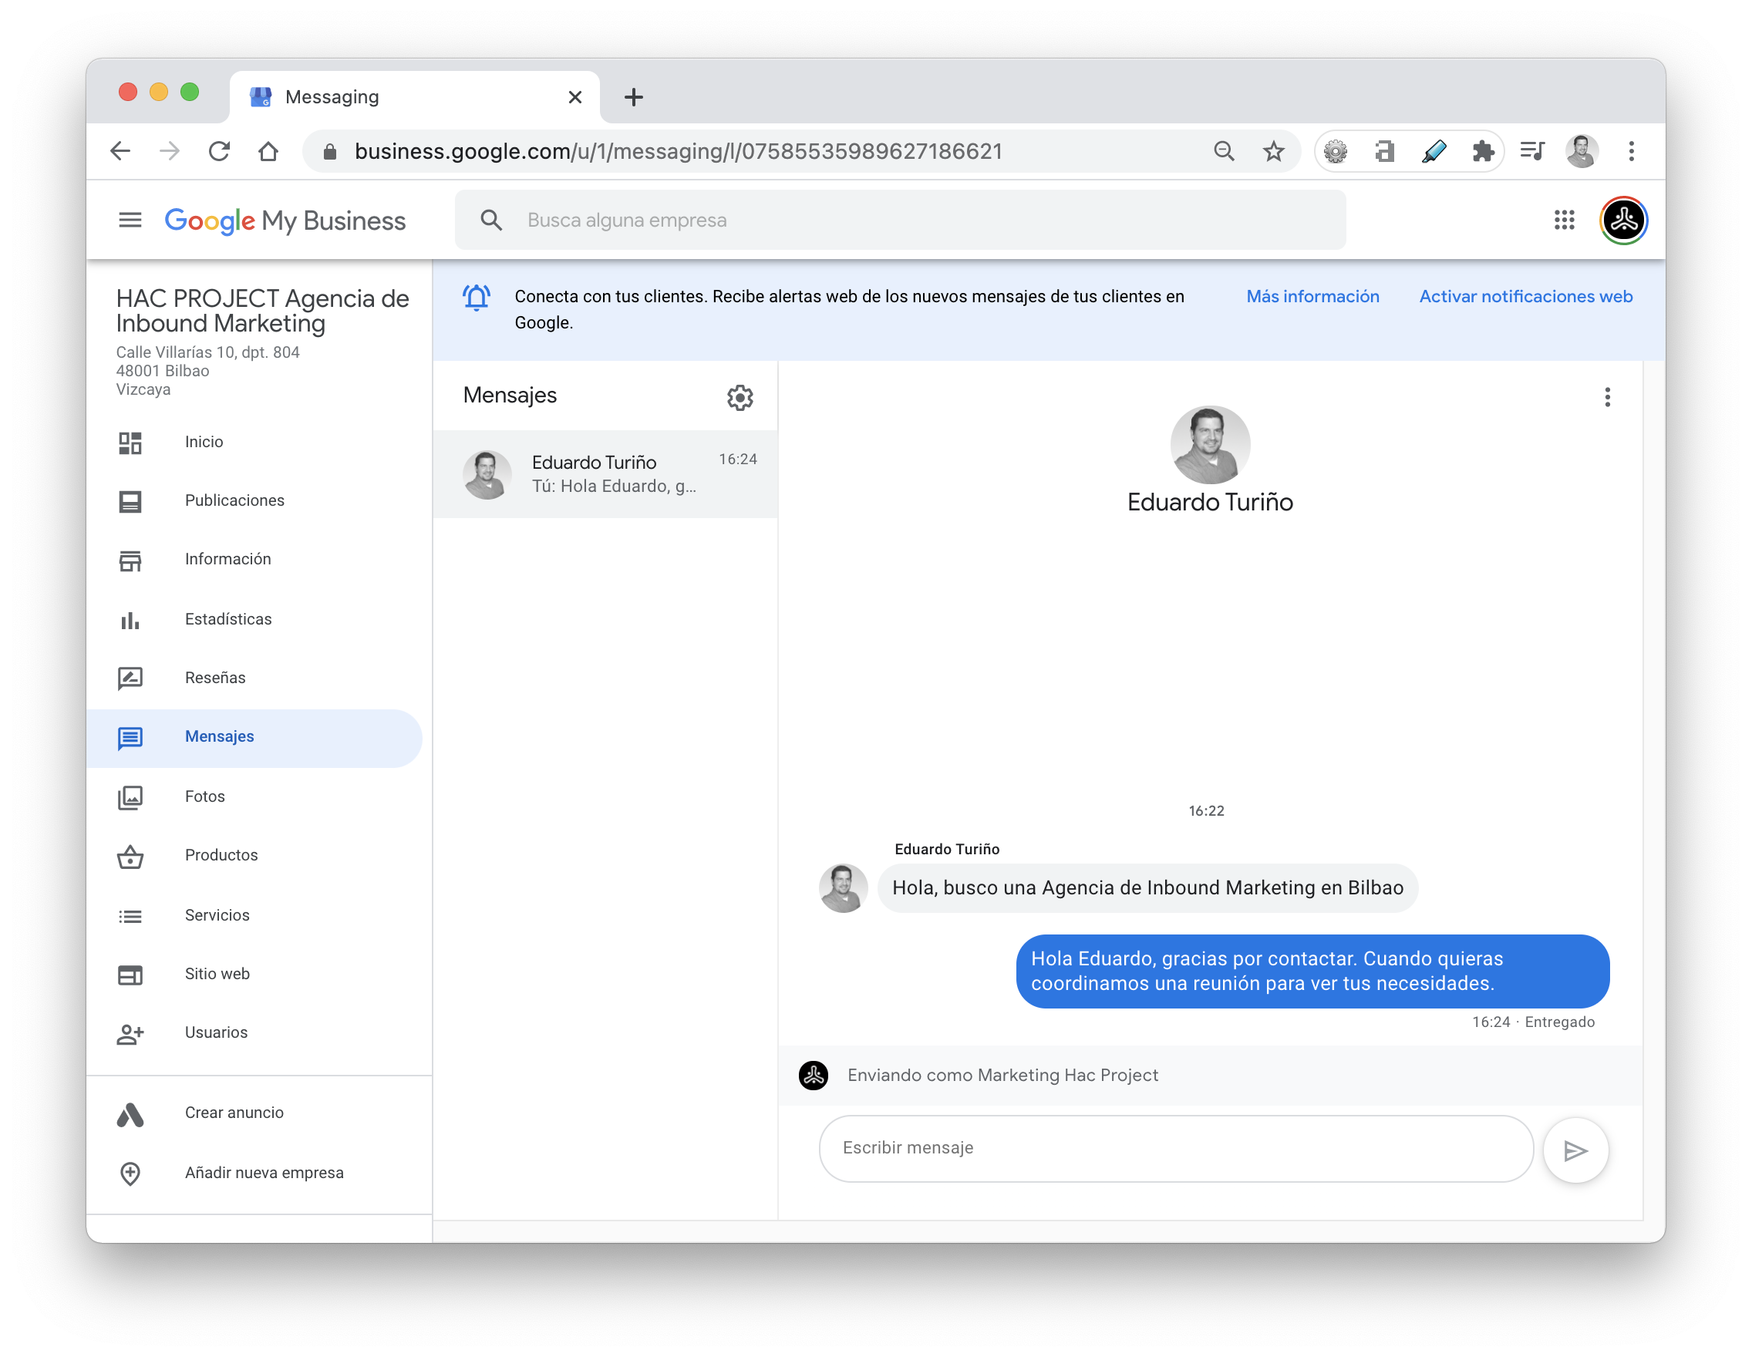Open the HAC Project account avatar menu
The width and height of the screenshot is (1752, 1357).
(x=1623, y=220)
